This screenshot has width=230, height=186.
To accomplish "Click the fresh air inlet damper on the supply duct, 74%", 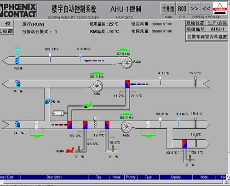I will point(17,125).
